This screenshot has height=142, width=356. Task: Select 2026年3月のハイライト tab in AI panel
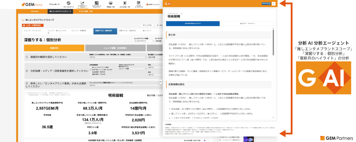tap(193, 23)
